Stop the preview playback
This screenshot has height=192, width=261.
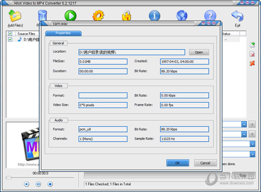tap(50, 184)
